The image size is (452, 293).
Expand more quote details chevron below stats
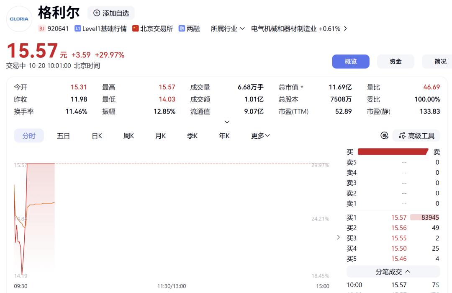pyautogui.click(x=227, y=122)
